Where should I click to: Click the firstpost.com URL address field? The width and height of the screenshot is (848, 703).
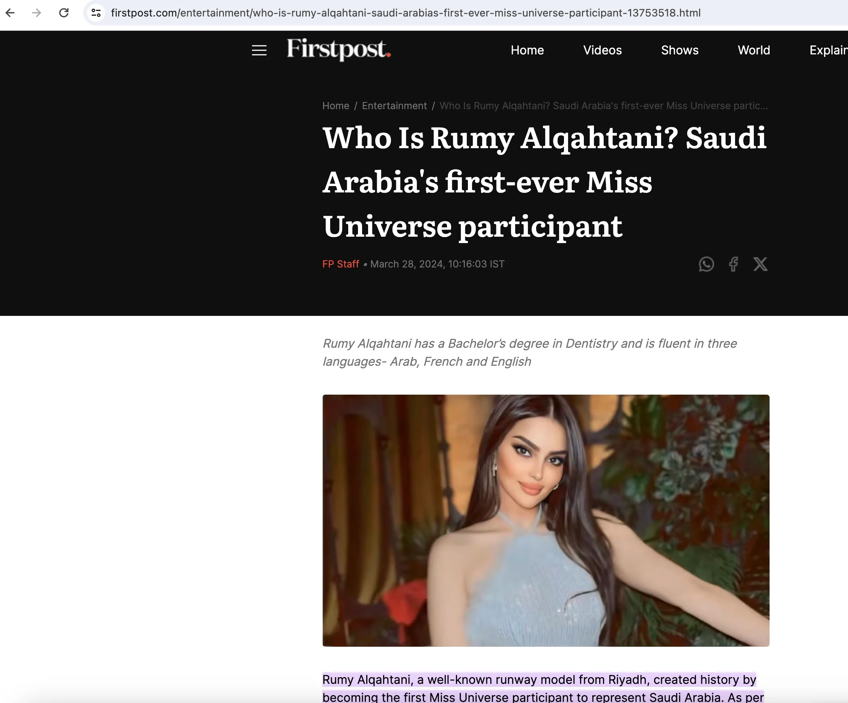pos(406,13)
